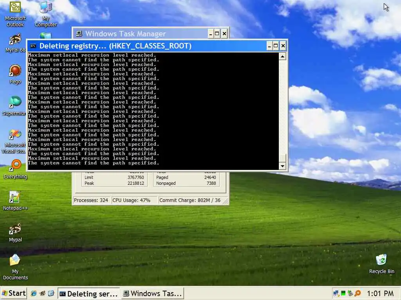Select the Everything search desktop shortcut
Image resolution: width=401 pixels, height=300 pixels.
point(15,169)
